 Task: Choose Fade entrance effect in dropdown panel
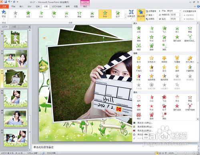click(x=152, y=30)
